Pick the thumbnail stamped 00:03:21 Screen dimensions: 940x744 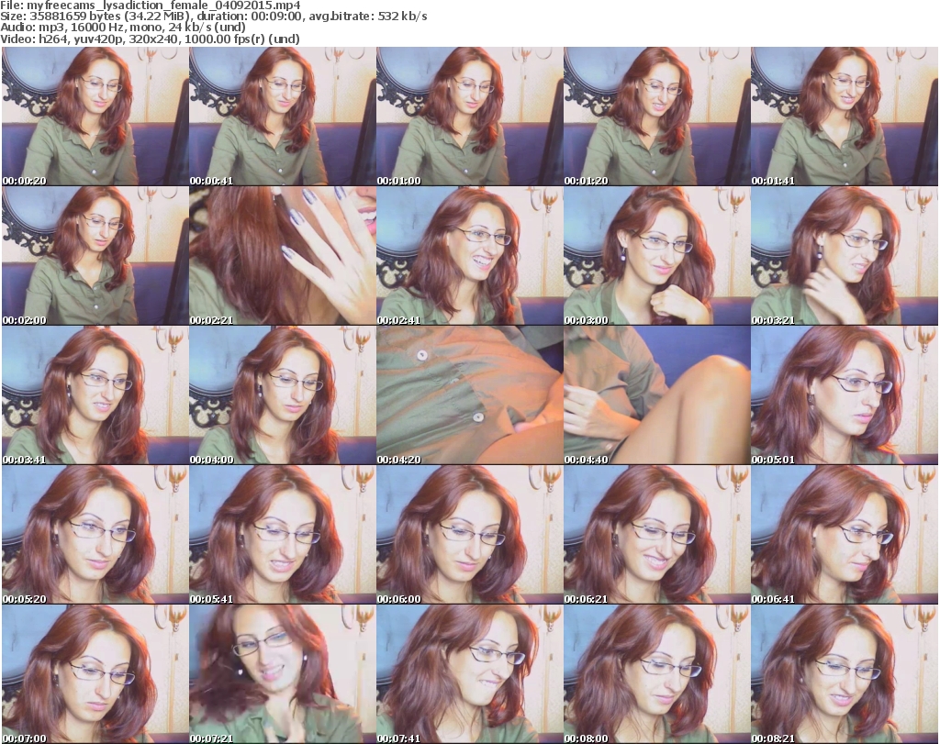click(845, 256)
